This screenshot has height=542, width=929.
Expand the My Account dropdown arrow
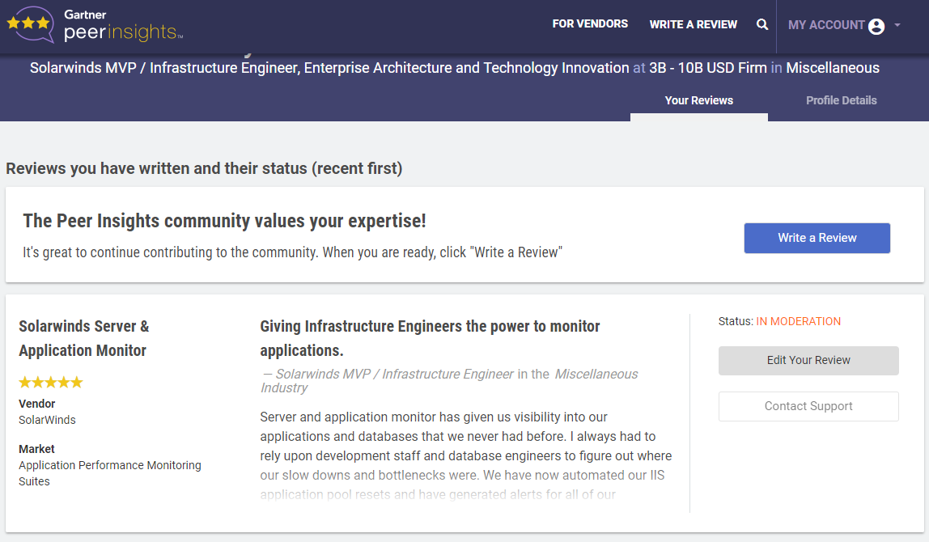tap(897, 25)
